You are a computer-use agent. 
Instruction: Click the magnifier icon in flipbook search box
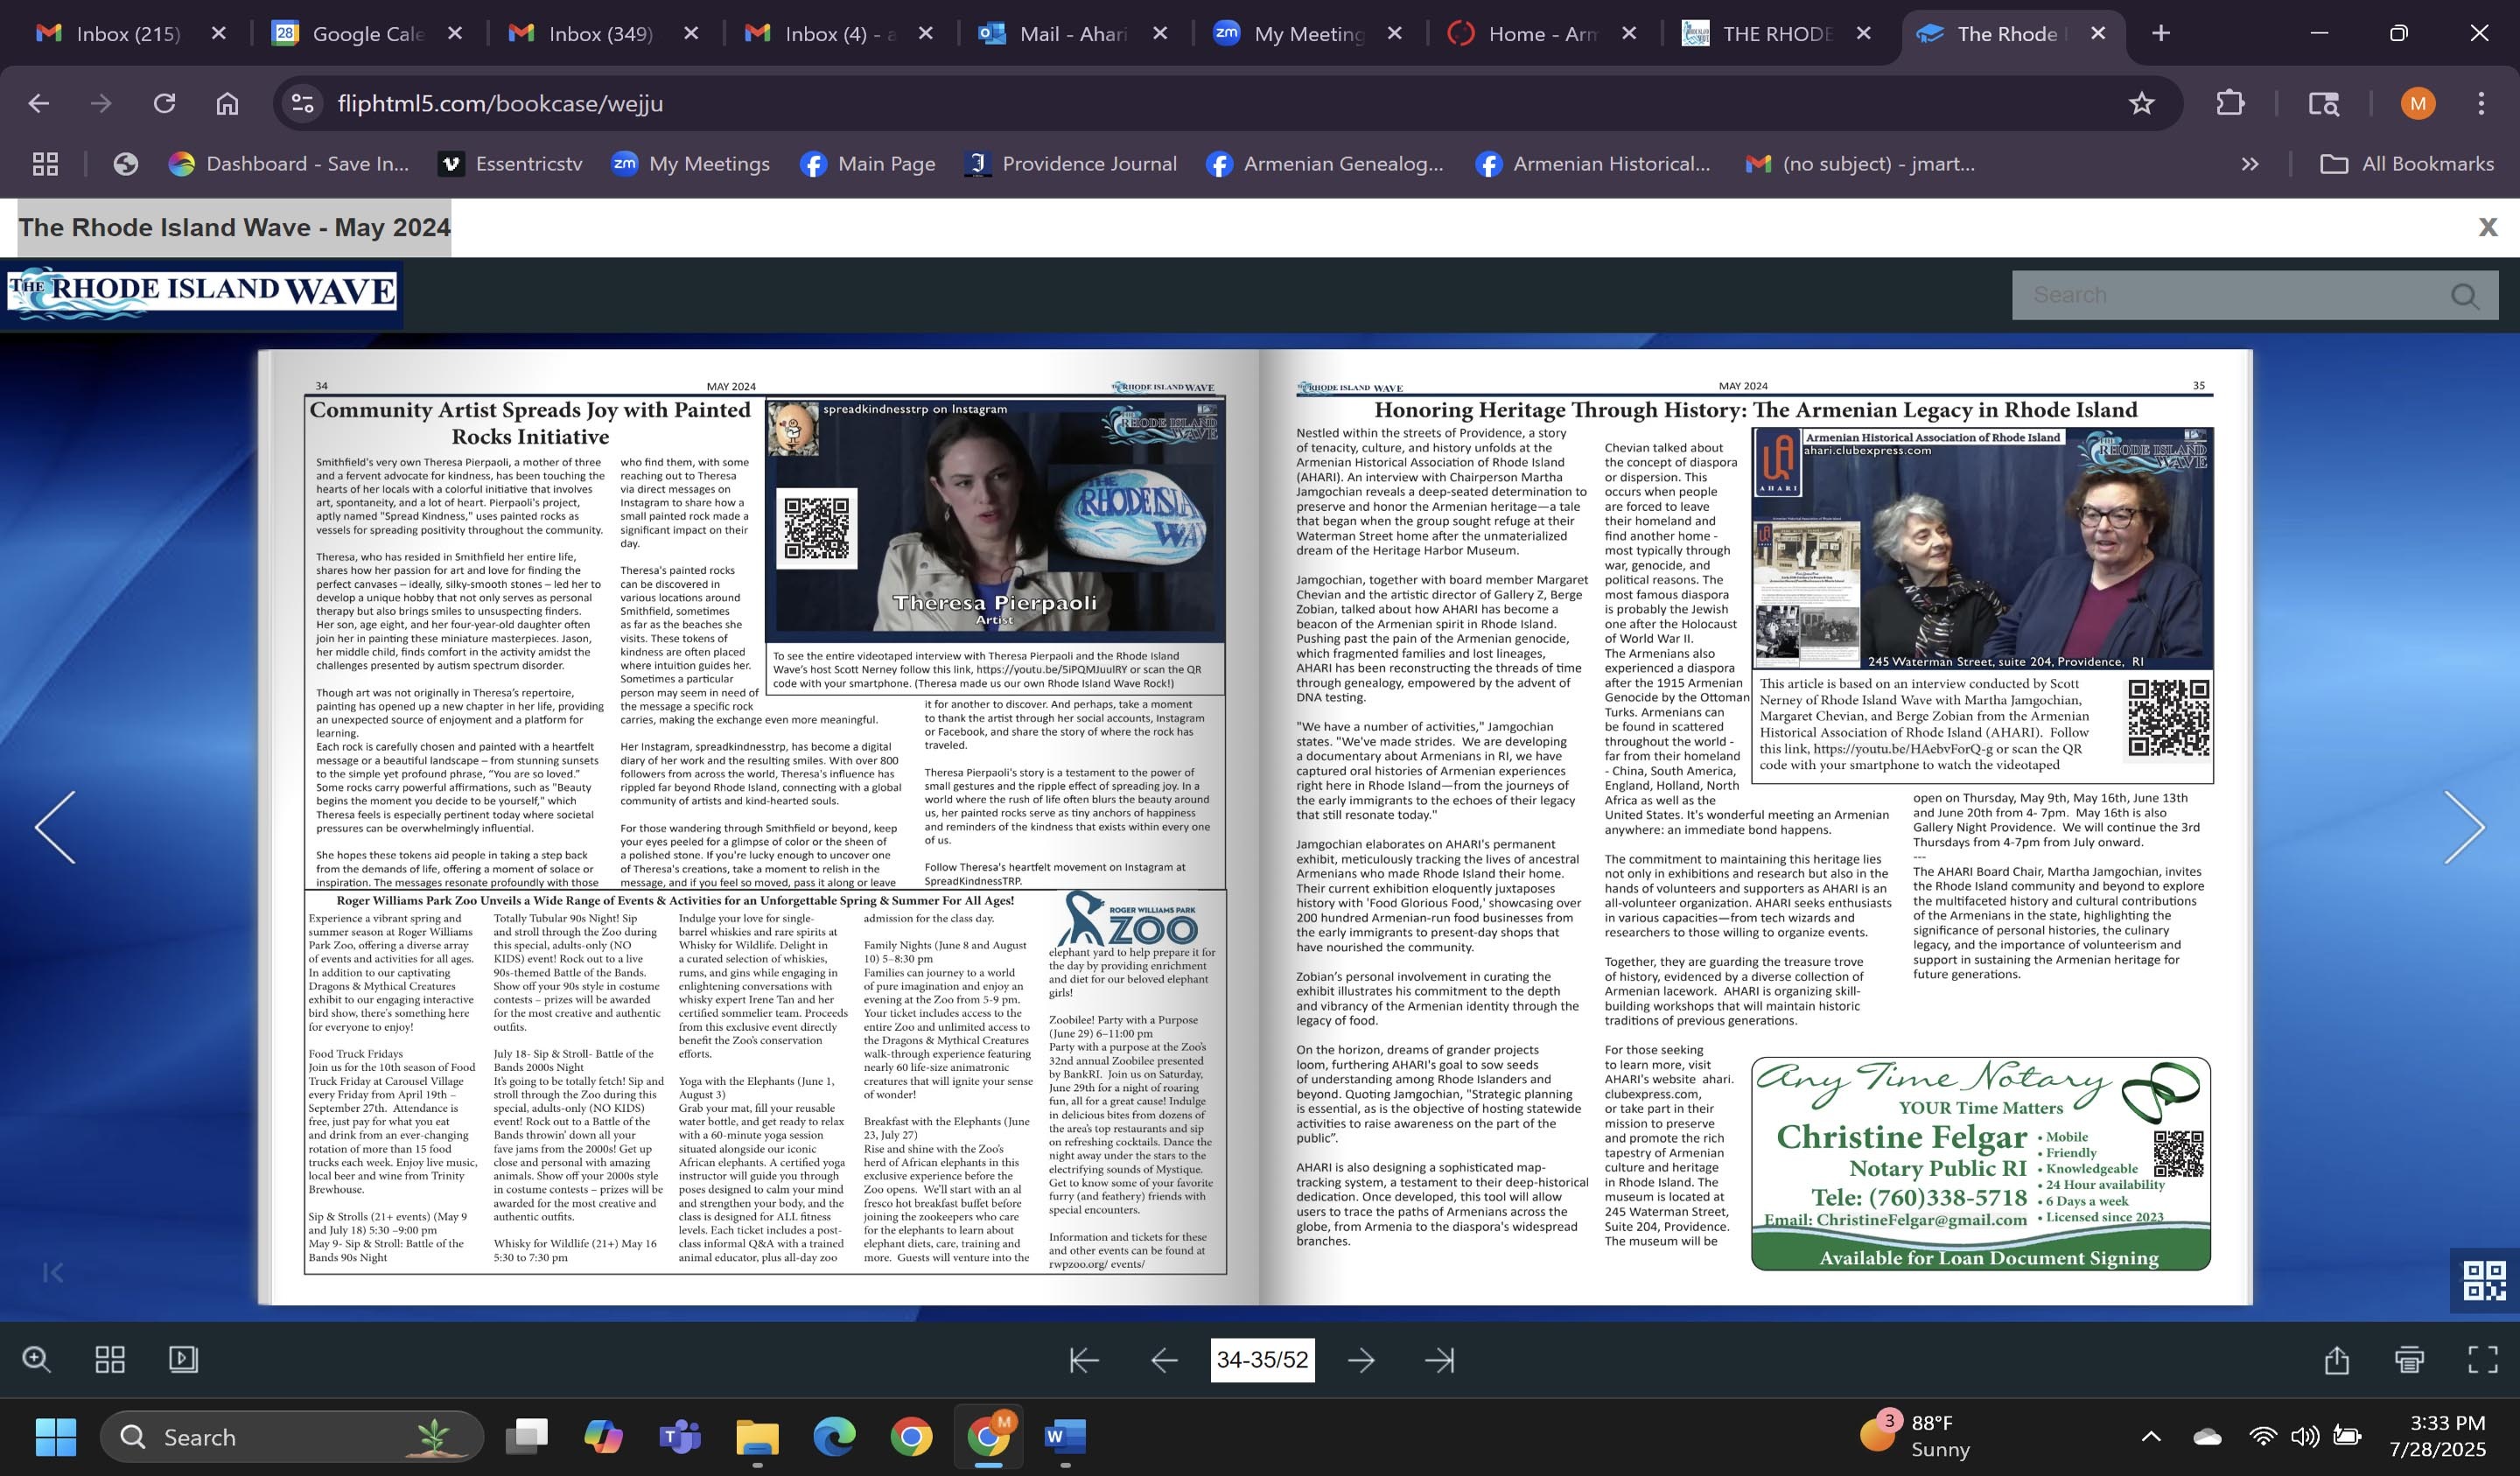tap(2464, 296)
